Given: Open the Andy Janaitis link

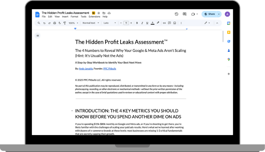Looking at the screenshot, I should [x=86, y=69].
